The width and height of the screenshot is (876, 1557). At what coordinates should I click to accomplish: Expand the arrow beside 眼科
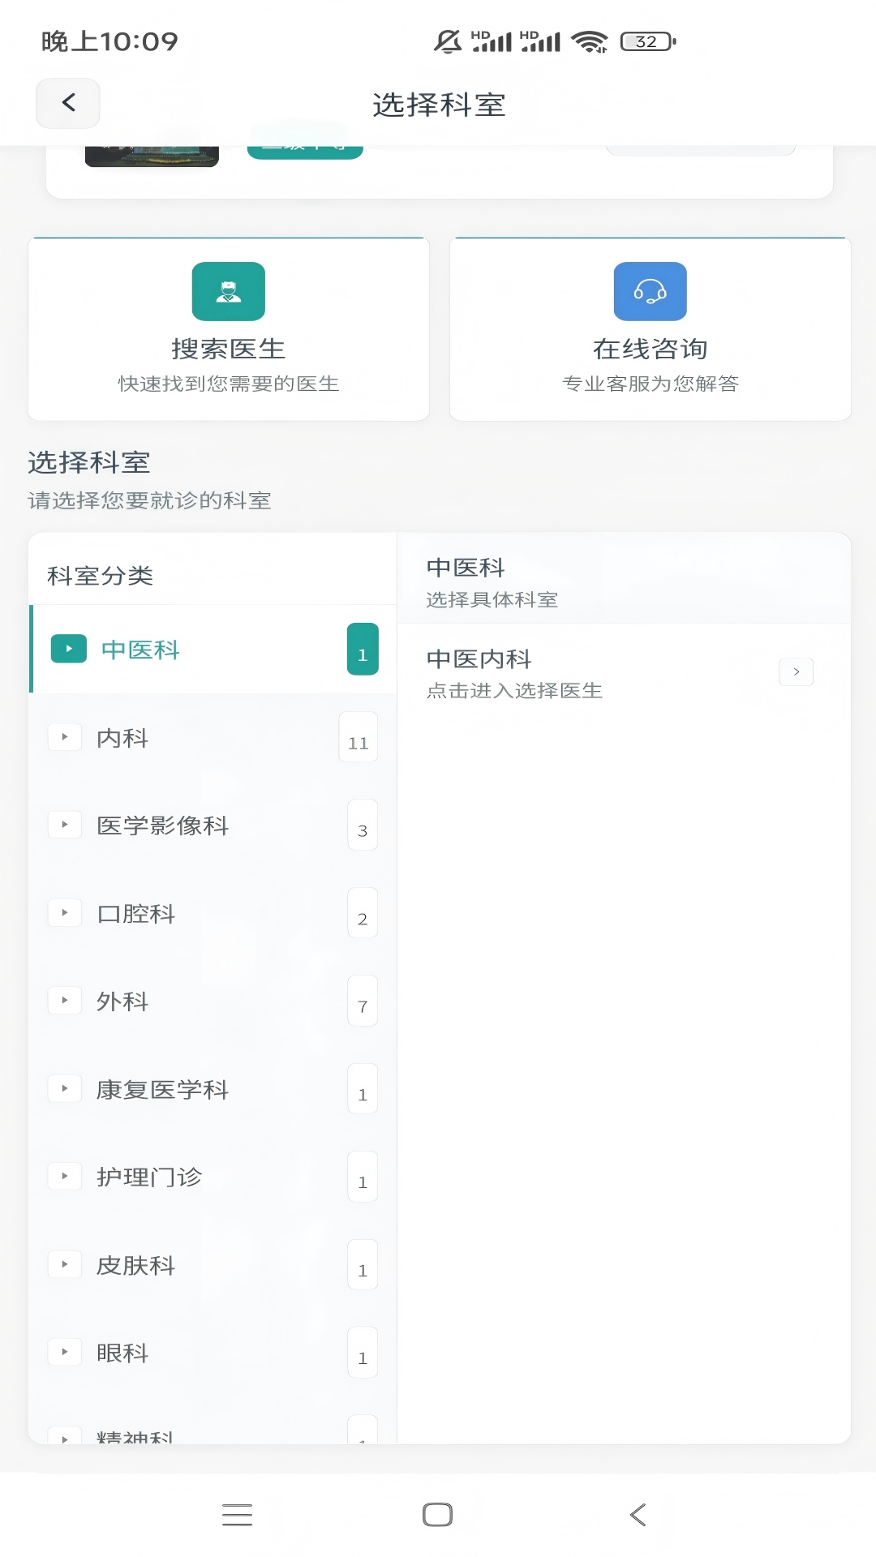coord(65,1352)
